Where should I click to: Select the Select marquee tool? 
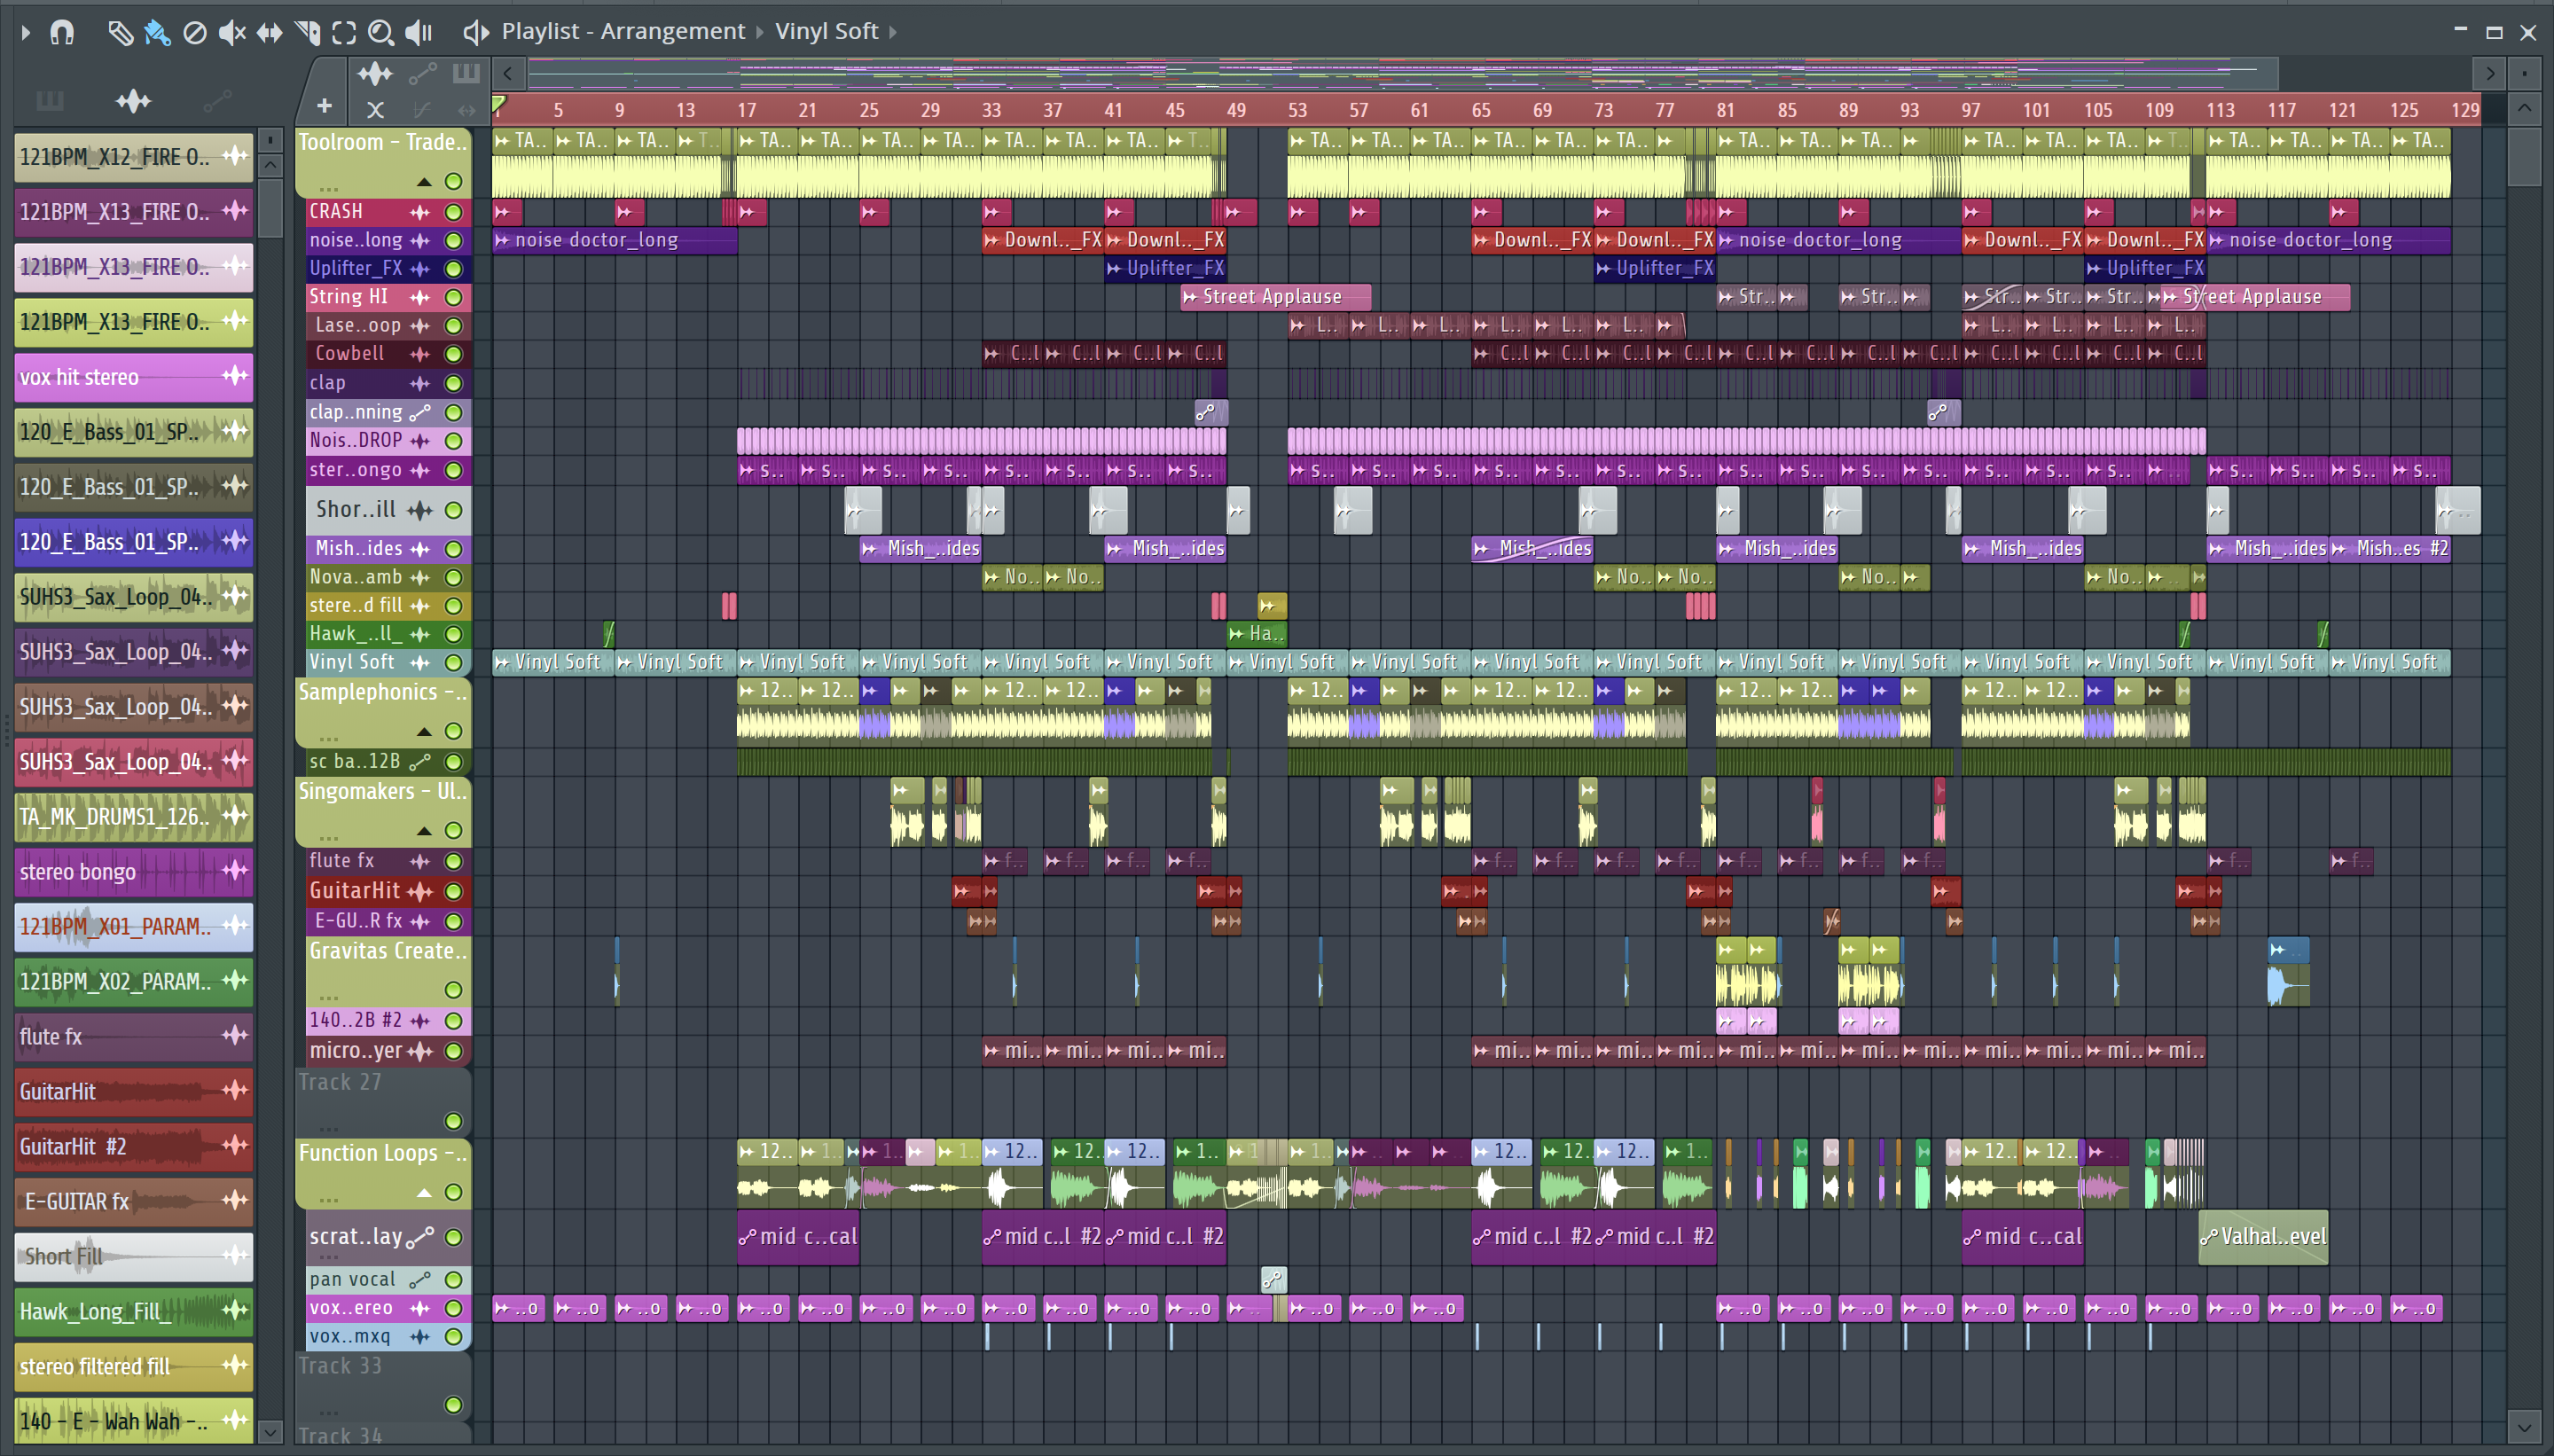[x=344, y=33]
